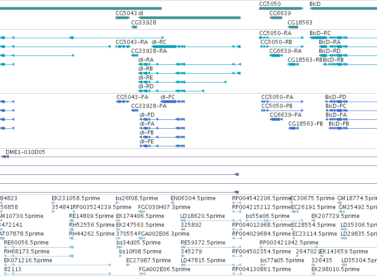Click the CG5050-RB transcript label
The width and height of the screenshot is (377, 276).
[276, 42]
